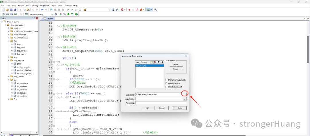
Task: Click the Navigate Backwards blue arrow
Action: tap(42, 10)
